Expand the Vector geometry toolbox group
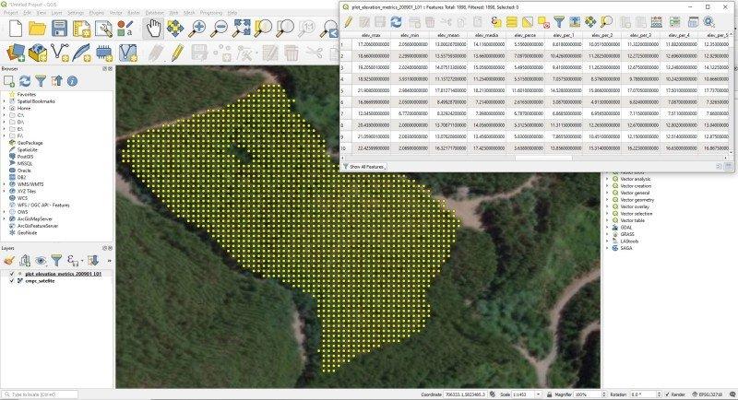The height and width of the screenshot is (400, 738). click(x=607, y=199)
